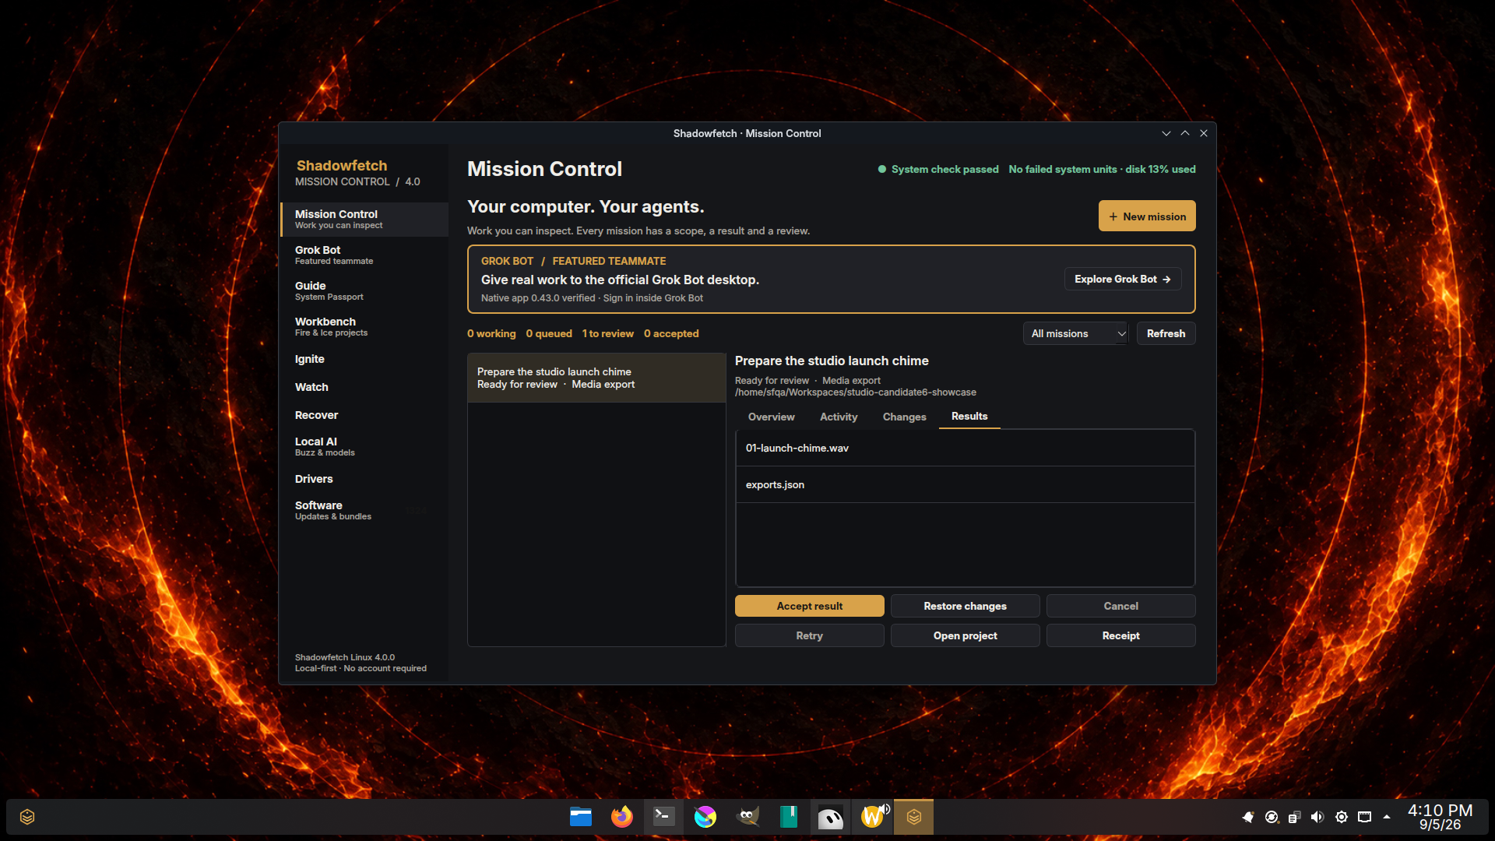Launch Firefox from the taskbar

[x=622, y=817]
